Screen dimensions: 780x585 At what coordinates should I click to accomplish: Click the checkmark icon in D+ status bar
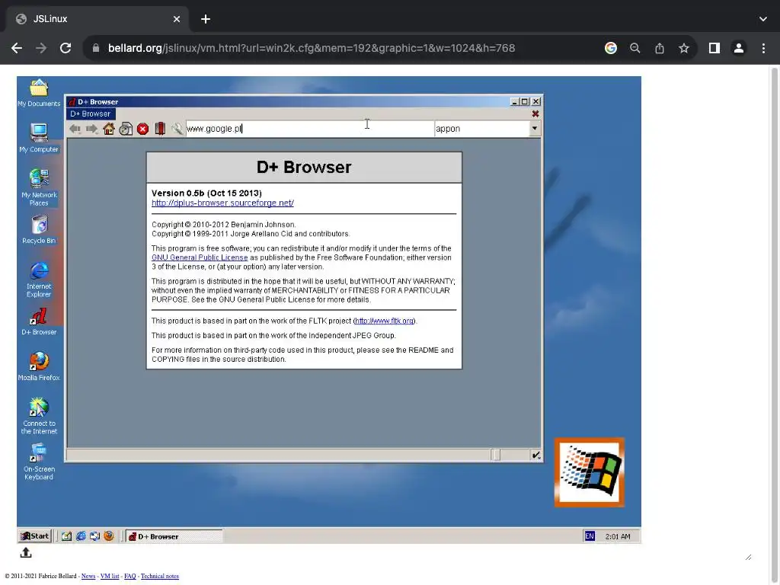pyautogui.click(x=535, y=456)
